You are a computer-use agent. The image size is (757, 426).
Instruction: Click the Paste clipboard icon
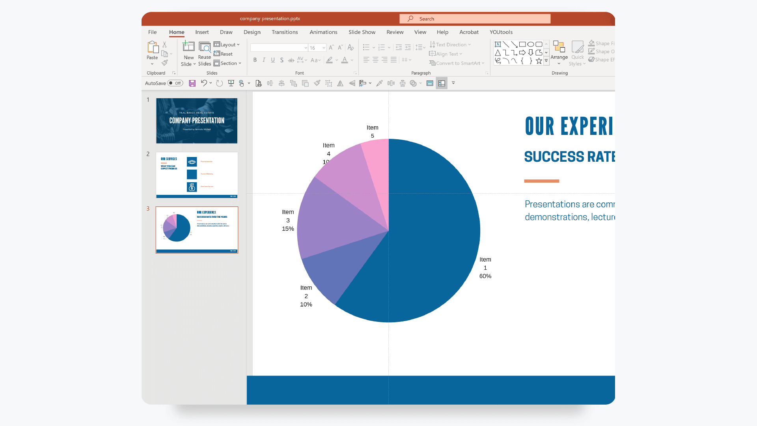tap(153, 47)
